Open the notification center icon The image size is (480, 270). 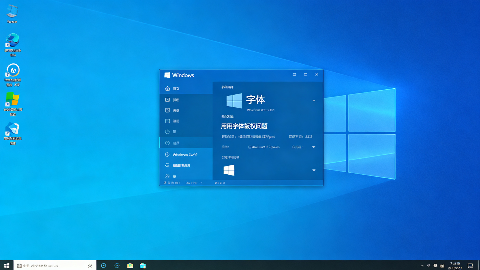pyautogui.click(x=470, y=266)
